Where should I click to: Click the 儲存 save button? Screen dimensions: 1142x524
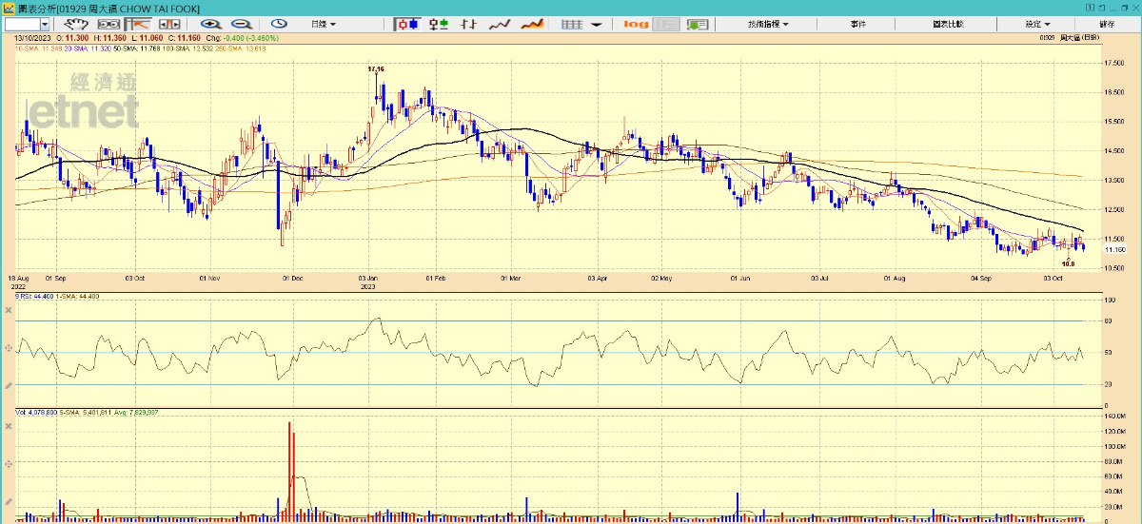coord(1107,23)
